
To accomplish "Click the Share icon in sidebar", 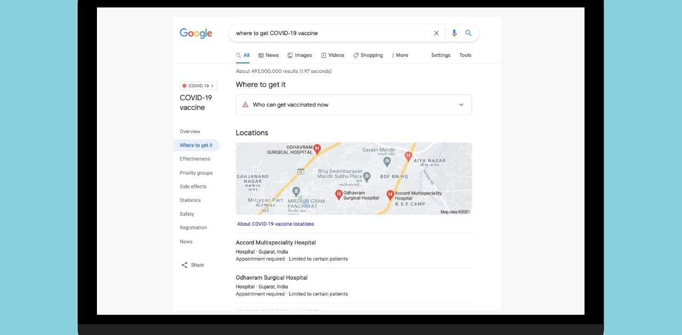I will coord(184,265).
